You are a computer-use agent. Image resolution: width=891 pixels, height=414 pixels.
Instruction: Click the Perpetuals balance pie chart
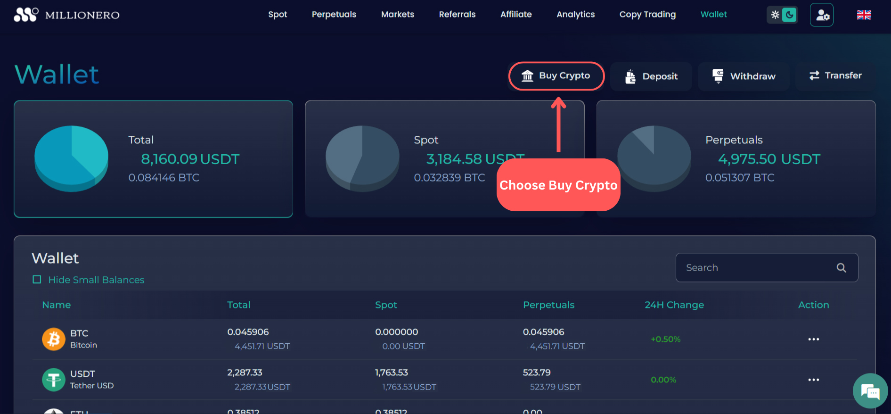click(654, 158)
